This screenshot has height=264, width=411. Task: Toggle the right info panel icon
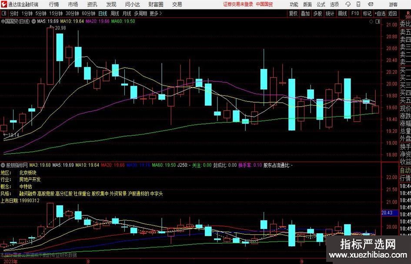pos(378,21)
